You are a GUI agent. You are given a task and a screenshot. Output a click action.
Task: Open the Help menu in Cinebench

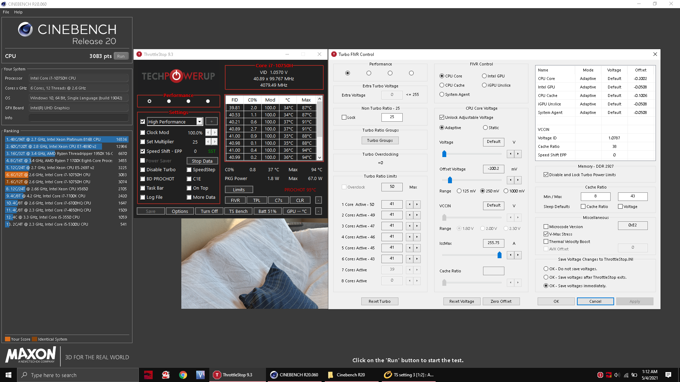click(x=18, y=12)
